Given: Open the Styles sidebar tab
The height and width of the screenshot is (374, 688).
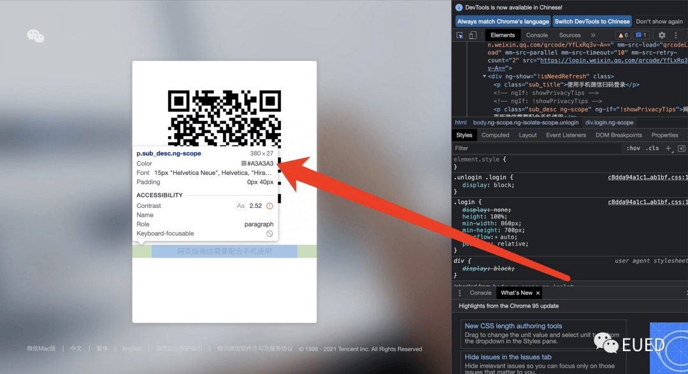Looking at the screenshot, I should click(464, 135).
